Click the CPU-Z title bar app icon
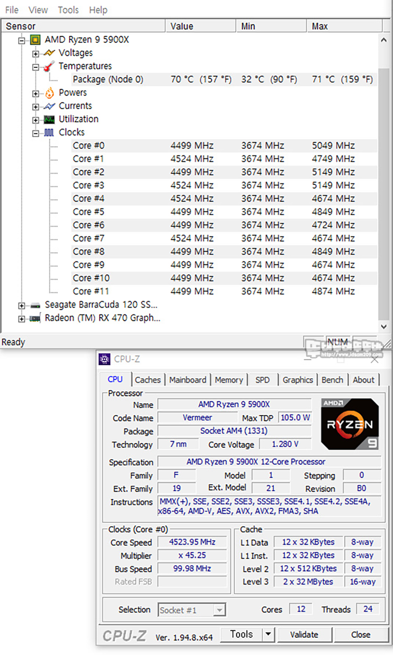The width and height of the screenshot is (393, 656). click(x=104, y=359)
